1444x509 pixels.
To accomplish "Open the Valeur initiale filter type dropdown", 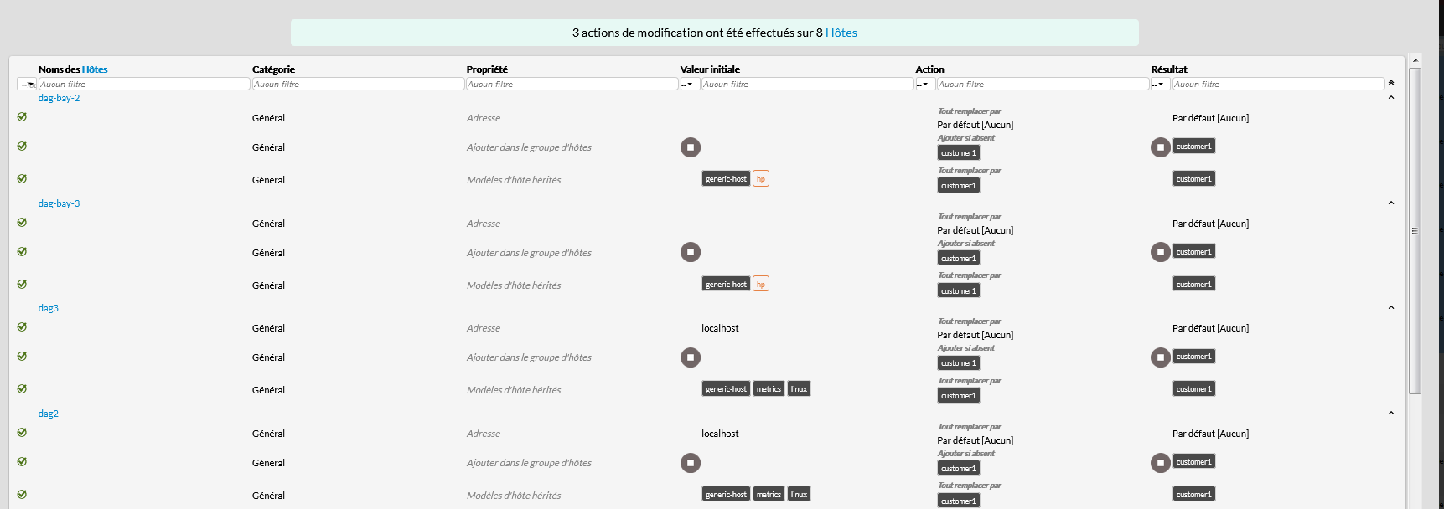I will (689, 85).
